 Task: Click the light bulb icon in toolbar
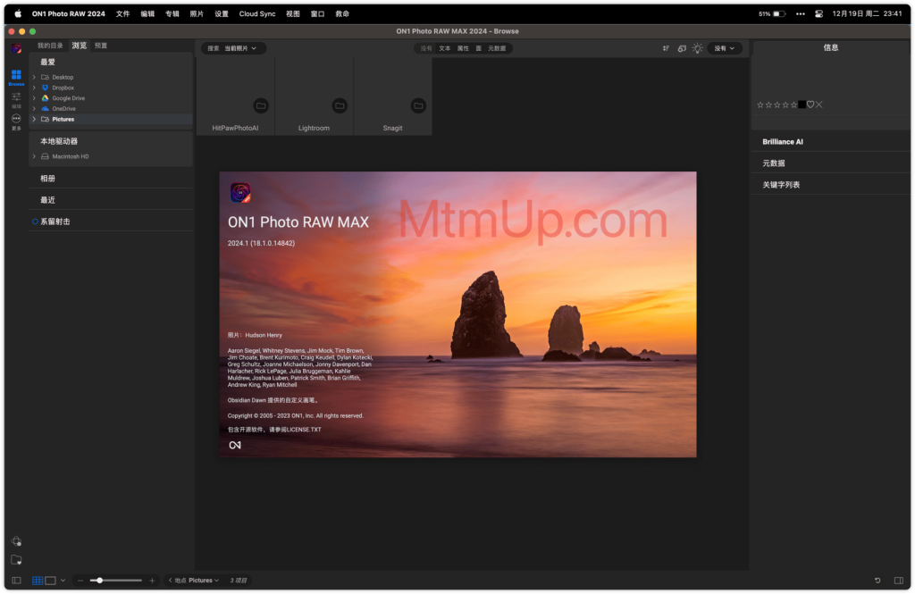click(697, 48)
